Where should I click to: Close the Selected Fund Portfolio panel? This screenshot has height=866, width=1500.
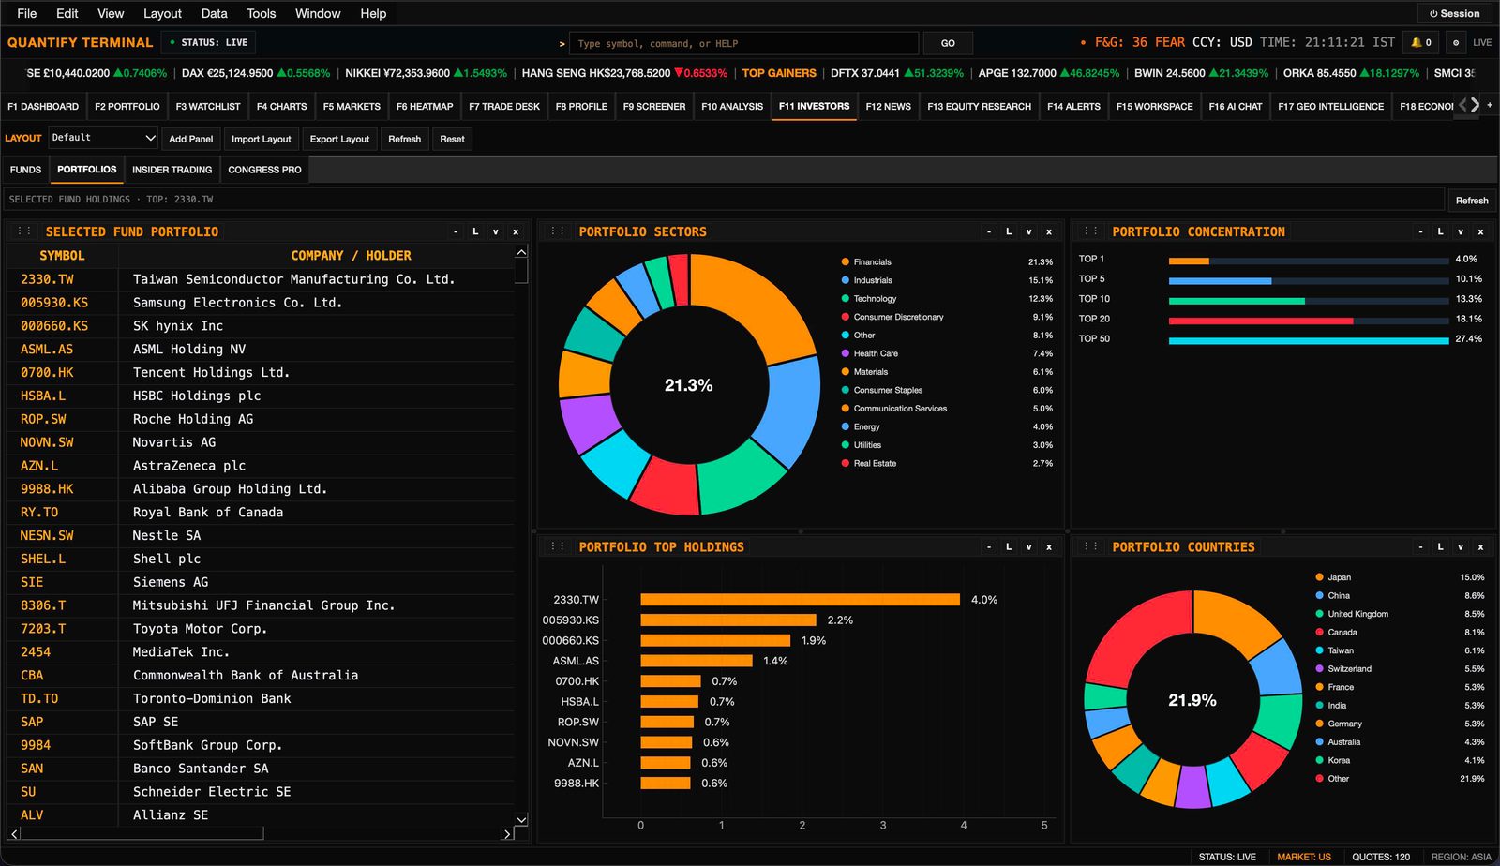(x=516, y=231)
